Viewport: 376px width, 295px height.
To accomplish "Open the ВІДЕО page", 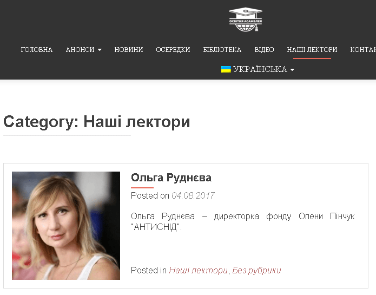I will (x=264, y=50).
